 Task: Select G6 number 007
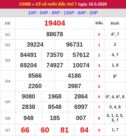81,118
